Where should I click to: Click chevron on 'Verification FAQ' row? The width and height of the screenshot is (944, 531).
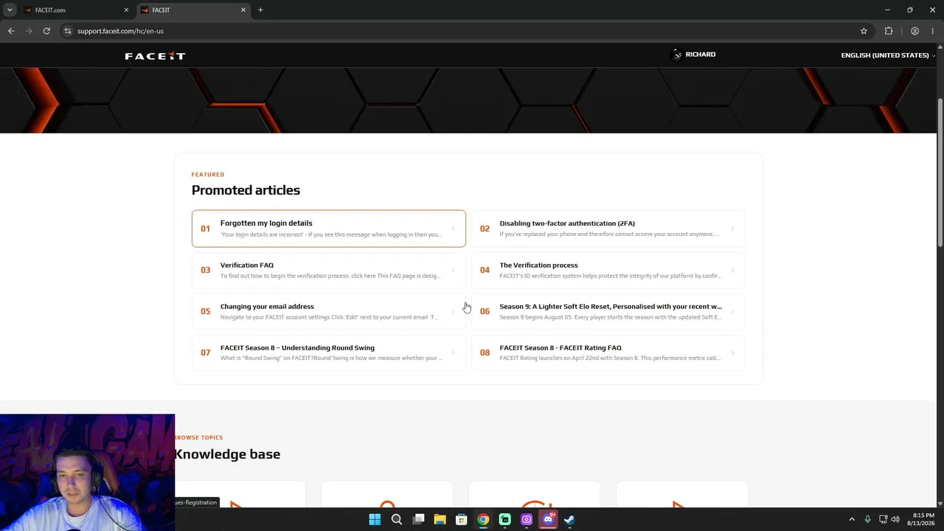[x=453, y=270]
